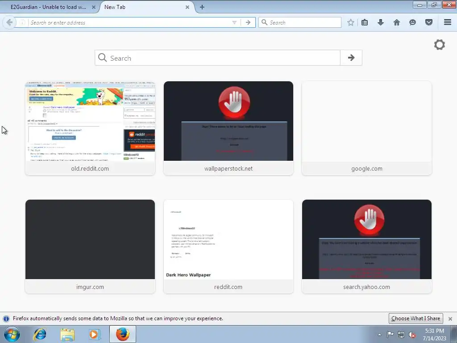Click the toolbar Search box
The height and width of the screenshot is (343, 457).
click(x=300, y=22)
